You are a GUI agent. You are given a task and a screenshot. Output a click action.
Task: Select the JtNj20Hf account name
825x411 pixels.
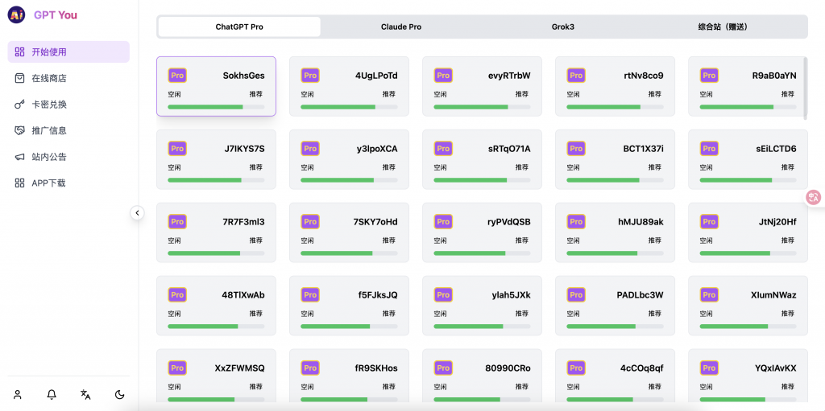click(777, 222)
